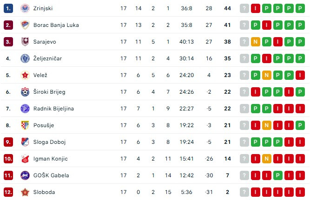The width and height of the screenshot is (310, 200).
Task: Click the Posušje checkered crest icon
Action: coord(25,125)
